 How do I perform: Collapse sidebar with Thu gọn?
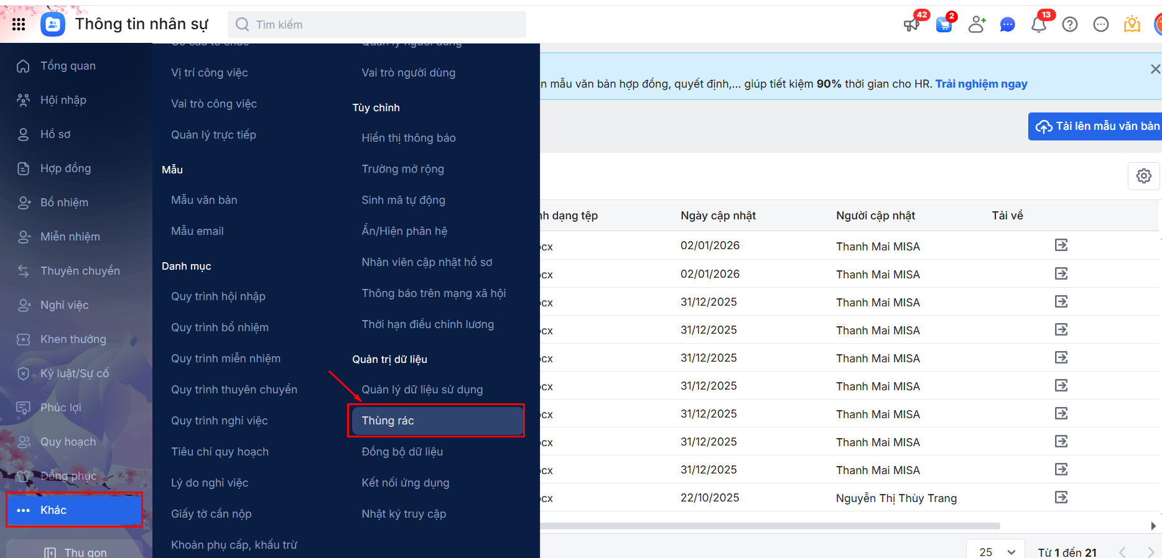[x=76, y=552]
